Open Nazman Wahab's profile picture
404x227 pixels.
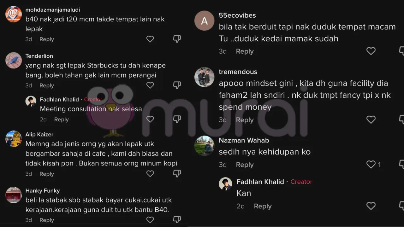[x=204, y=146]
